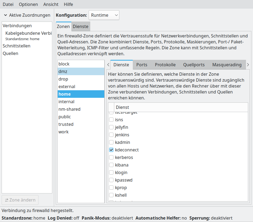Select the external zone
The height and width of the screenshot is (222, 253).
[81, 87]
